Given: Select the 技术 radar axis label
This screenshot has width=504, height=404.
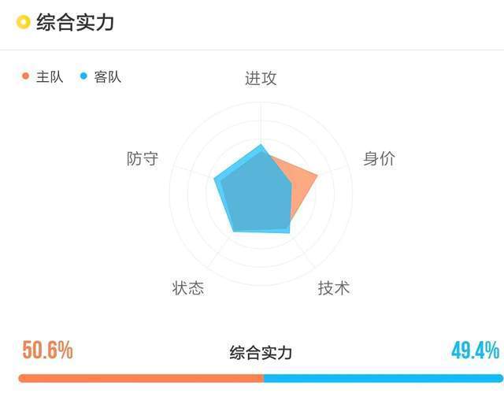Looking at the screenshot, I should (x=334, y=287).
